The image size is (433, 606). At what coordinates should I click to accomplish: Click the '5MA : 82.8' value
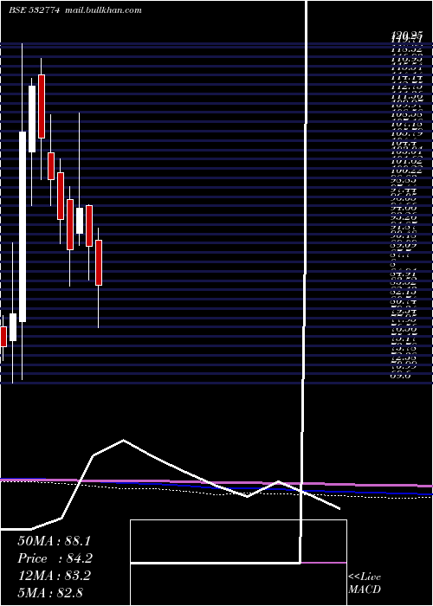(50, 592)
